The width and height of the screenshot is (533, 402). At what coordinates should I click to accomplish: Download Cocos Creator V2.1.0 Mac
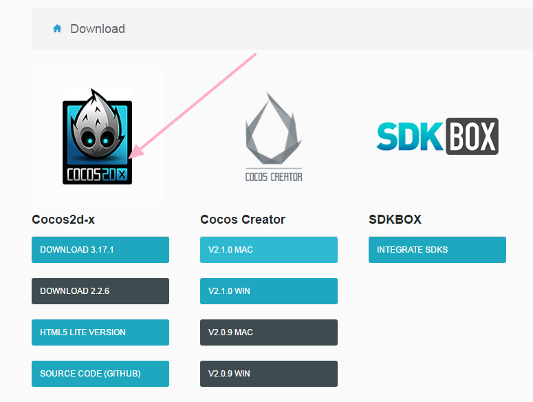click(269, 250)
